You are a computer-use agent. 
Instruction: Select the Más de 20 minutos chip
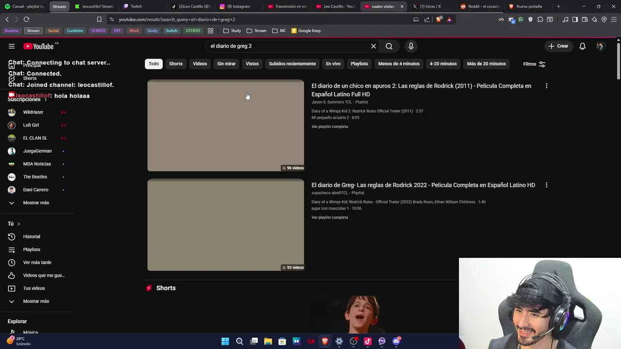(486, 63)
